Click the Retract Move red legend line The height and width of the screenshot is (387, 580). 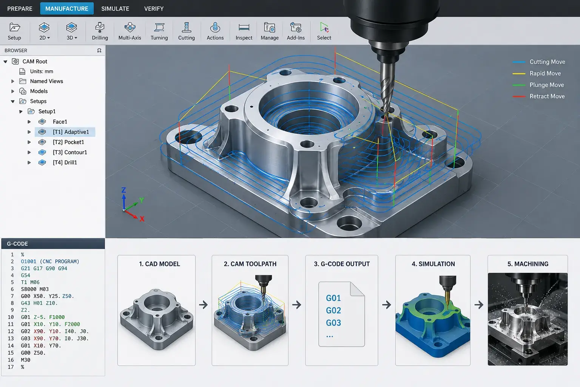[519, 96]
